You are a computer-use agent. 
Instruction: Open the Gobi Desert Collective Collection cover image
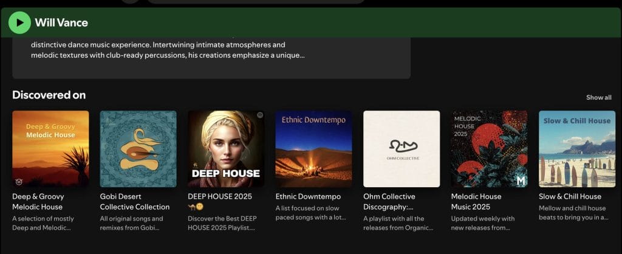coord(138,149)
